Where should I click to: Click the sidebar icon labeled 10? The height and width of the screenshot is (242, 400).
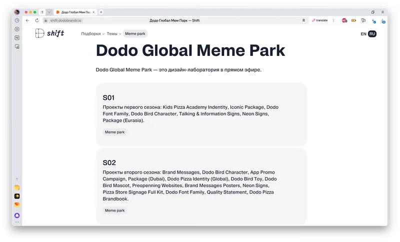click(17, 37)
